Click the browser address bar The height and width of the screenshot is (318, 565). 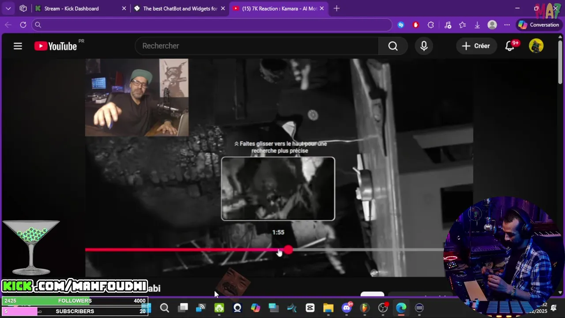[x=212, y=25]
